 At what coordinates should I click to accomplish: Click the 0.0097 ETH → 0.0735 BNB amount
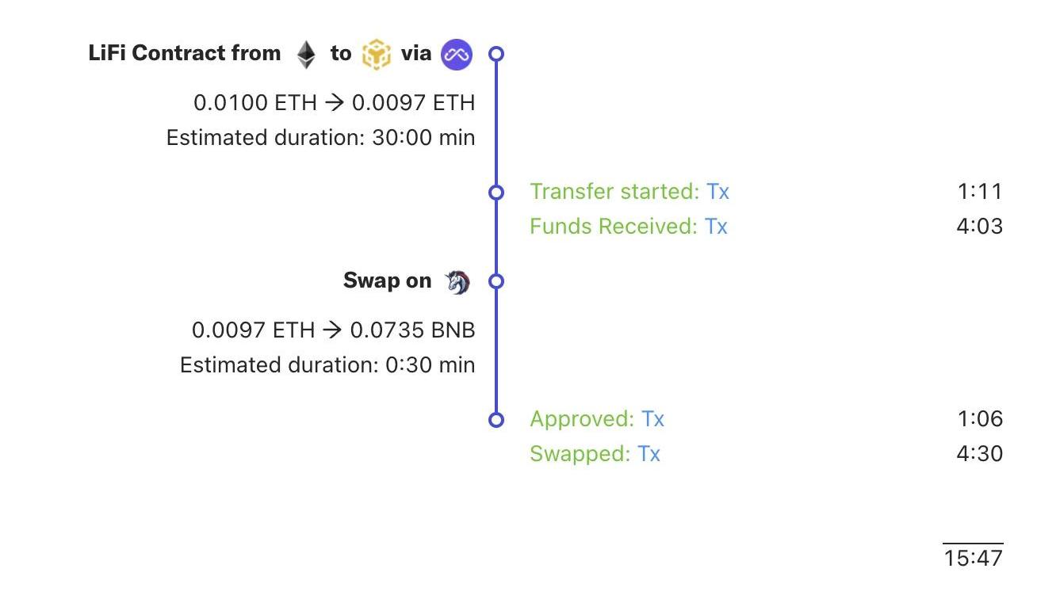tap(333, 330)
